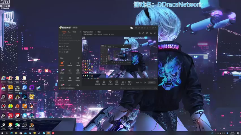Screen dimensions: 241x135
Task: Click the small pill button beside the room title
Action: 99,32
